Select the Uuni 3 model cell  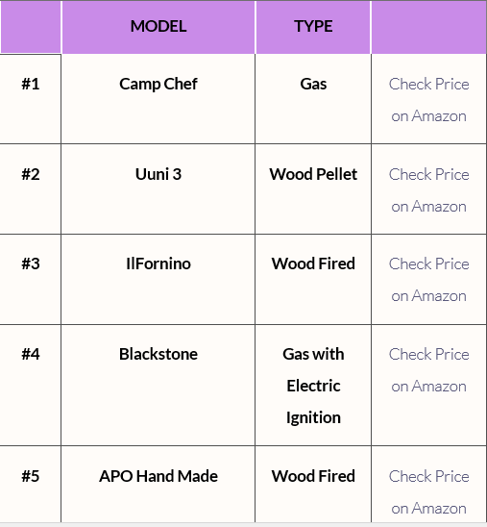(158, 188)
